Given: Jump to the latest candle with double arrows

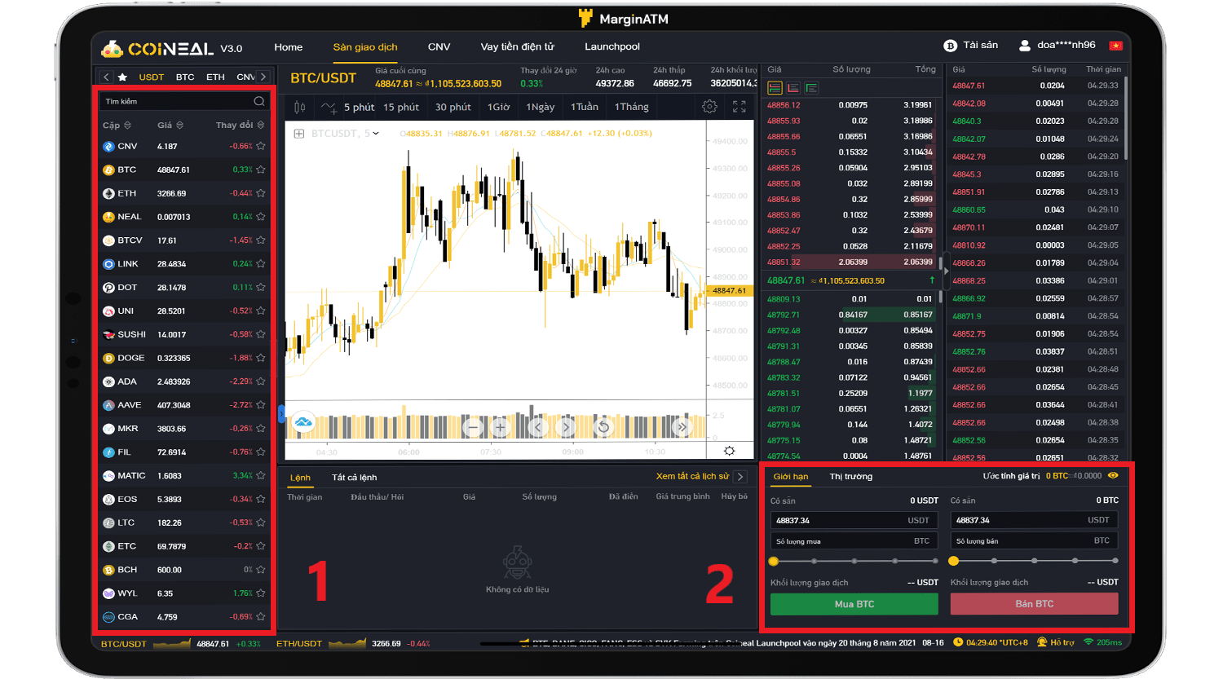Looking at the screenshot, I should coord(682,426).
